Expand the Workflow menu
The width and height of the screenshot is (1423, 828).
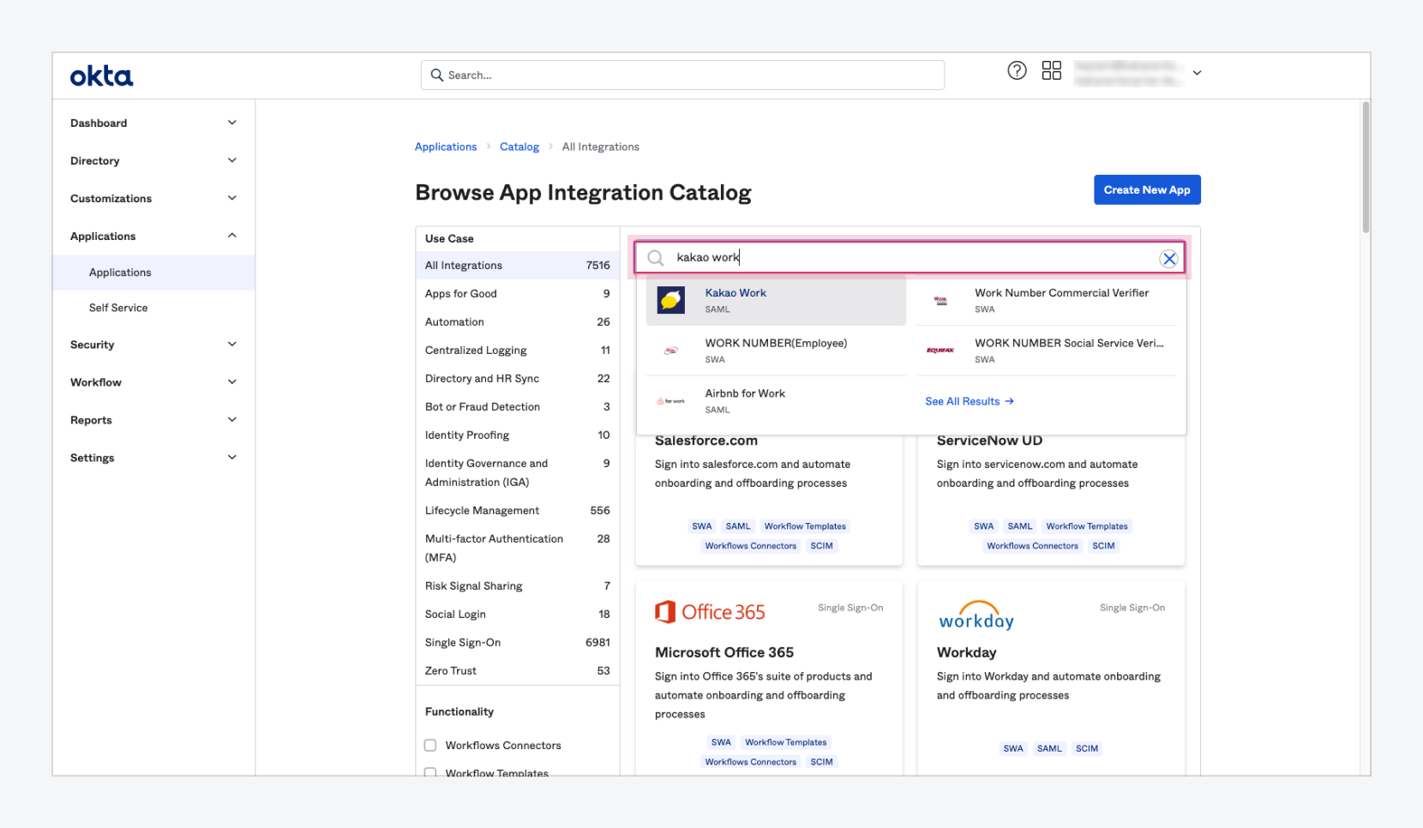(x=153, y=382)
